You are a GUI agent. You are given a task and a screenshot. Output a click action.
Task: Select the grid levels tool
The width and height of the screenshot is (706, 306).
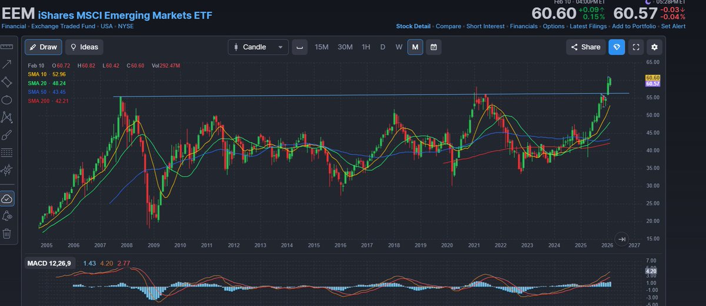tap(7, 152)
